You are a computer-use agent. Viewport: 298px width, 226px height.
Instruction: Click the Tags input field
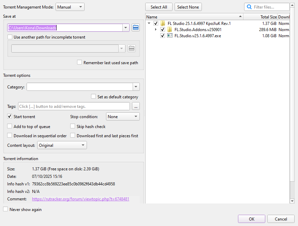[74, 107]
